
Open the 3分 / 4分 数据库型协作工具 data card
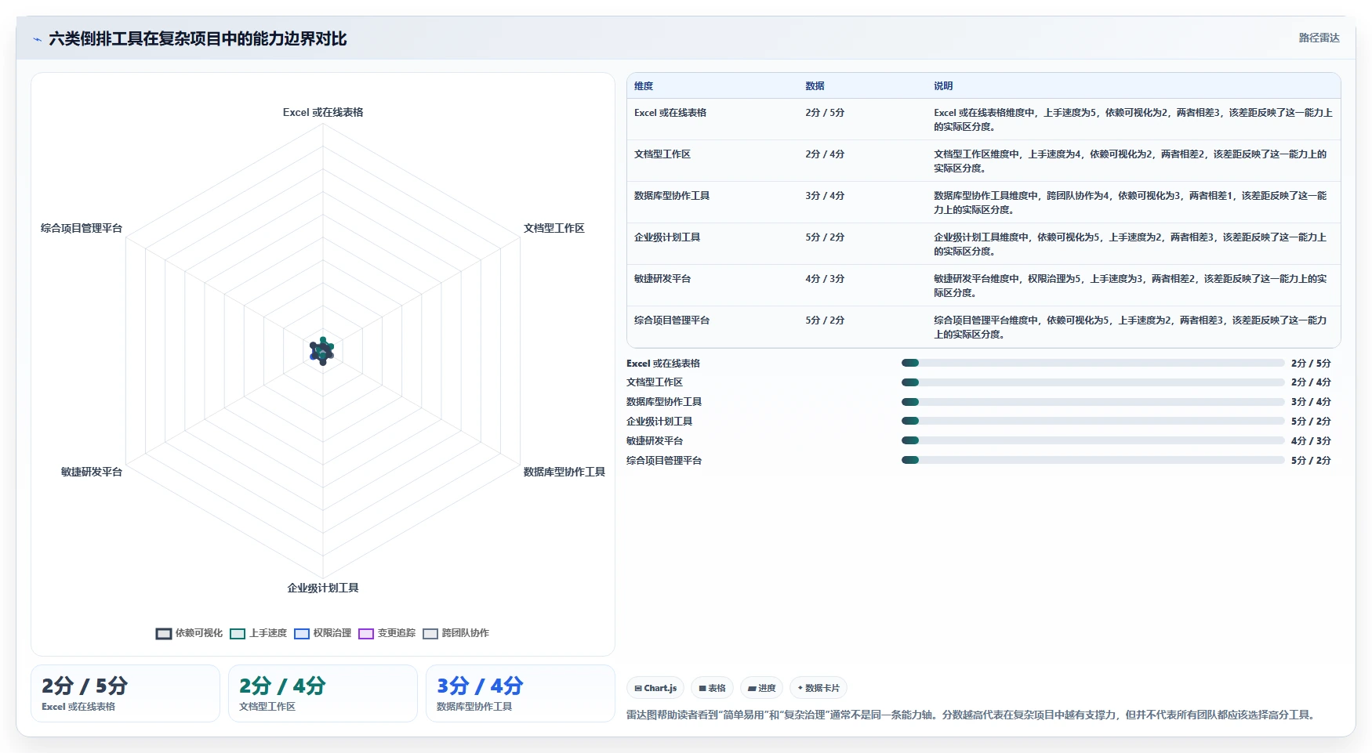pos(521,693)
